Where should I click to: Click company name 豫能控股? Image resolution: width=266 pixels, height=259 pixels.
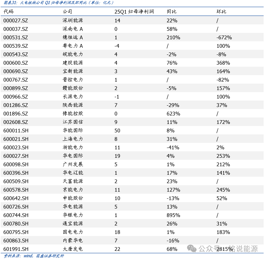tap(73, 113)
